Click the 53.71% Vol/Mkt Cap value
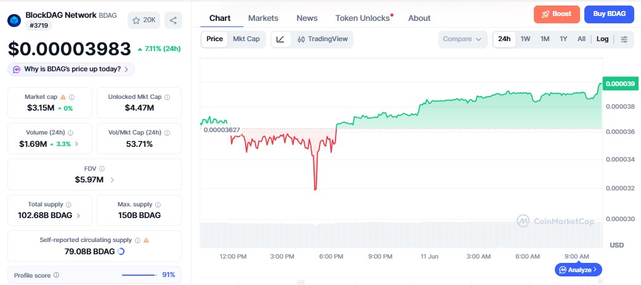 tap(139, 144)
